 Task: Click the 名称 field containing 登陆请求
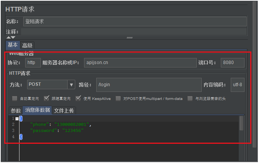tap(135, 21)
